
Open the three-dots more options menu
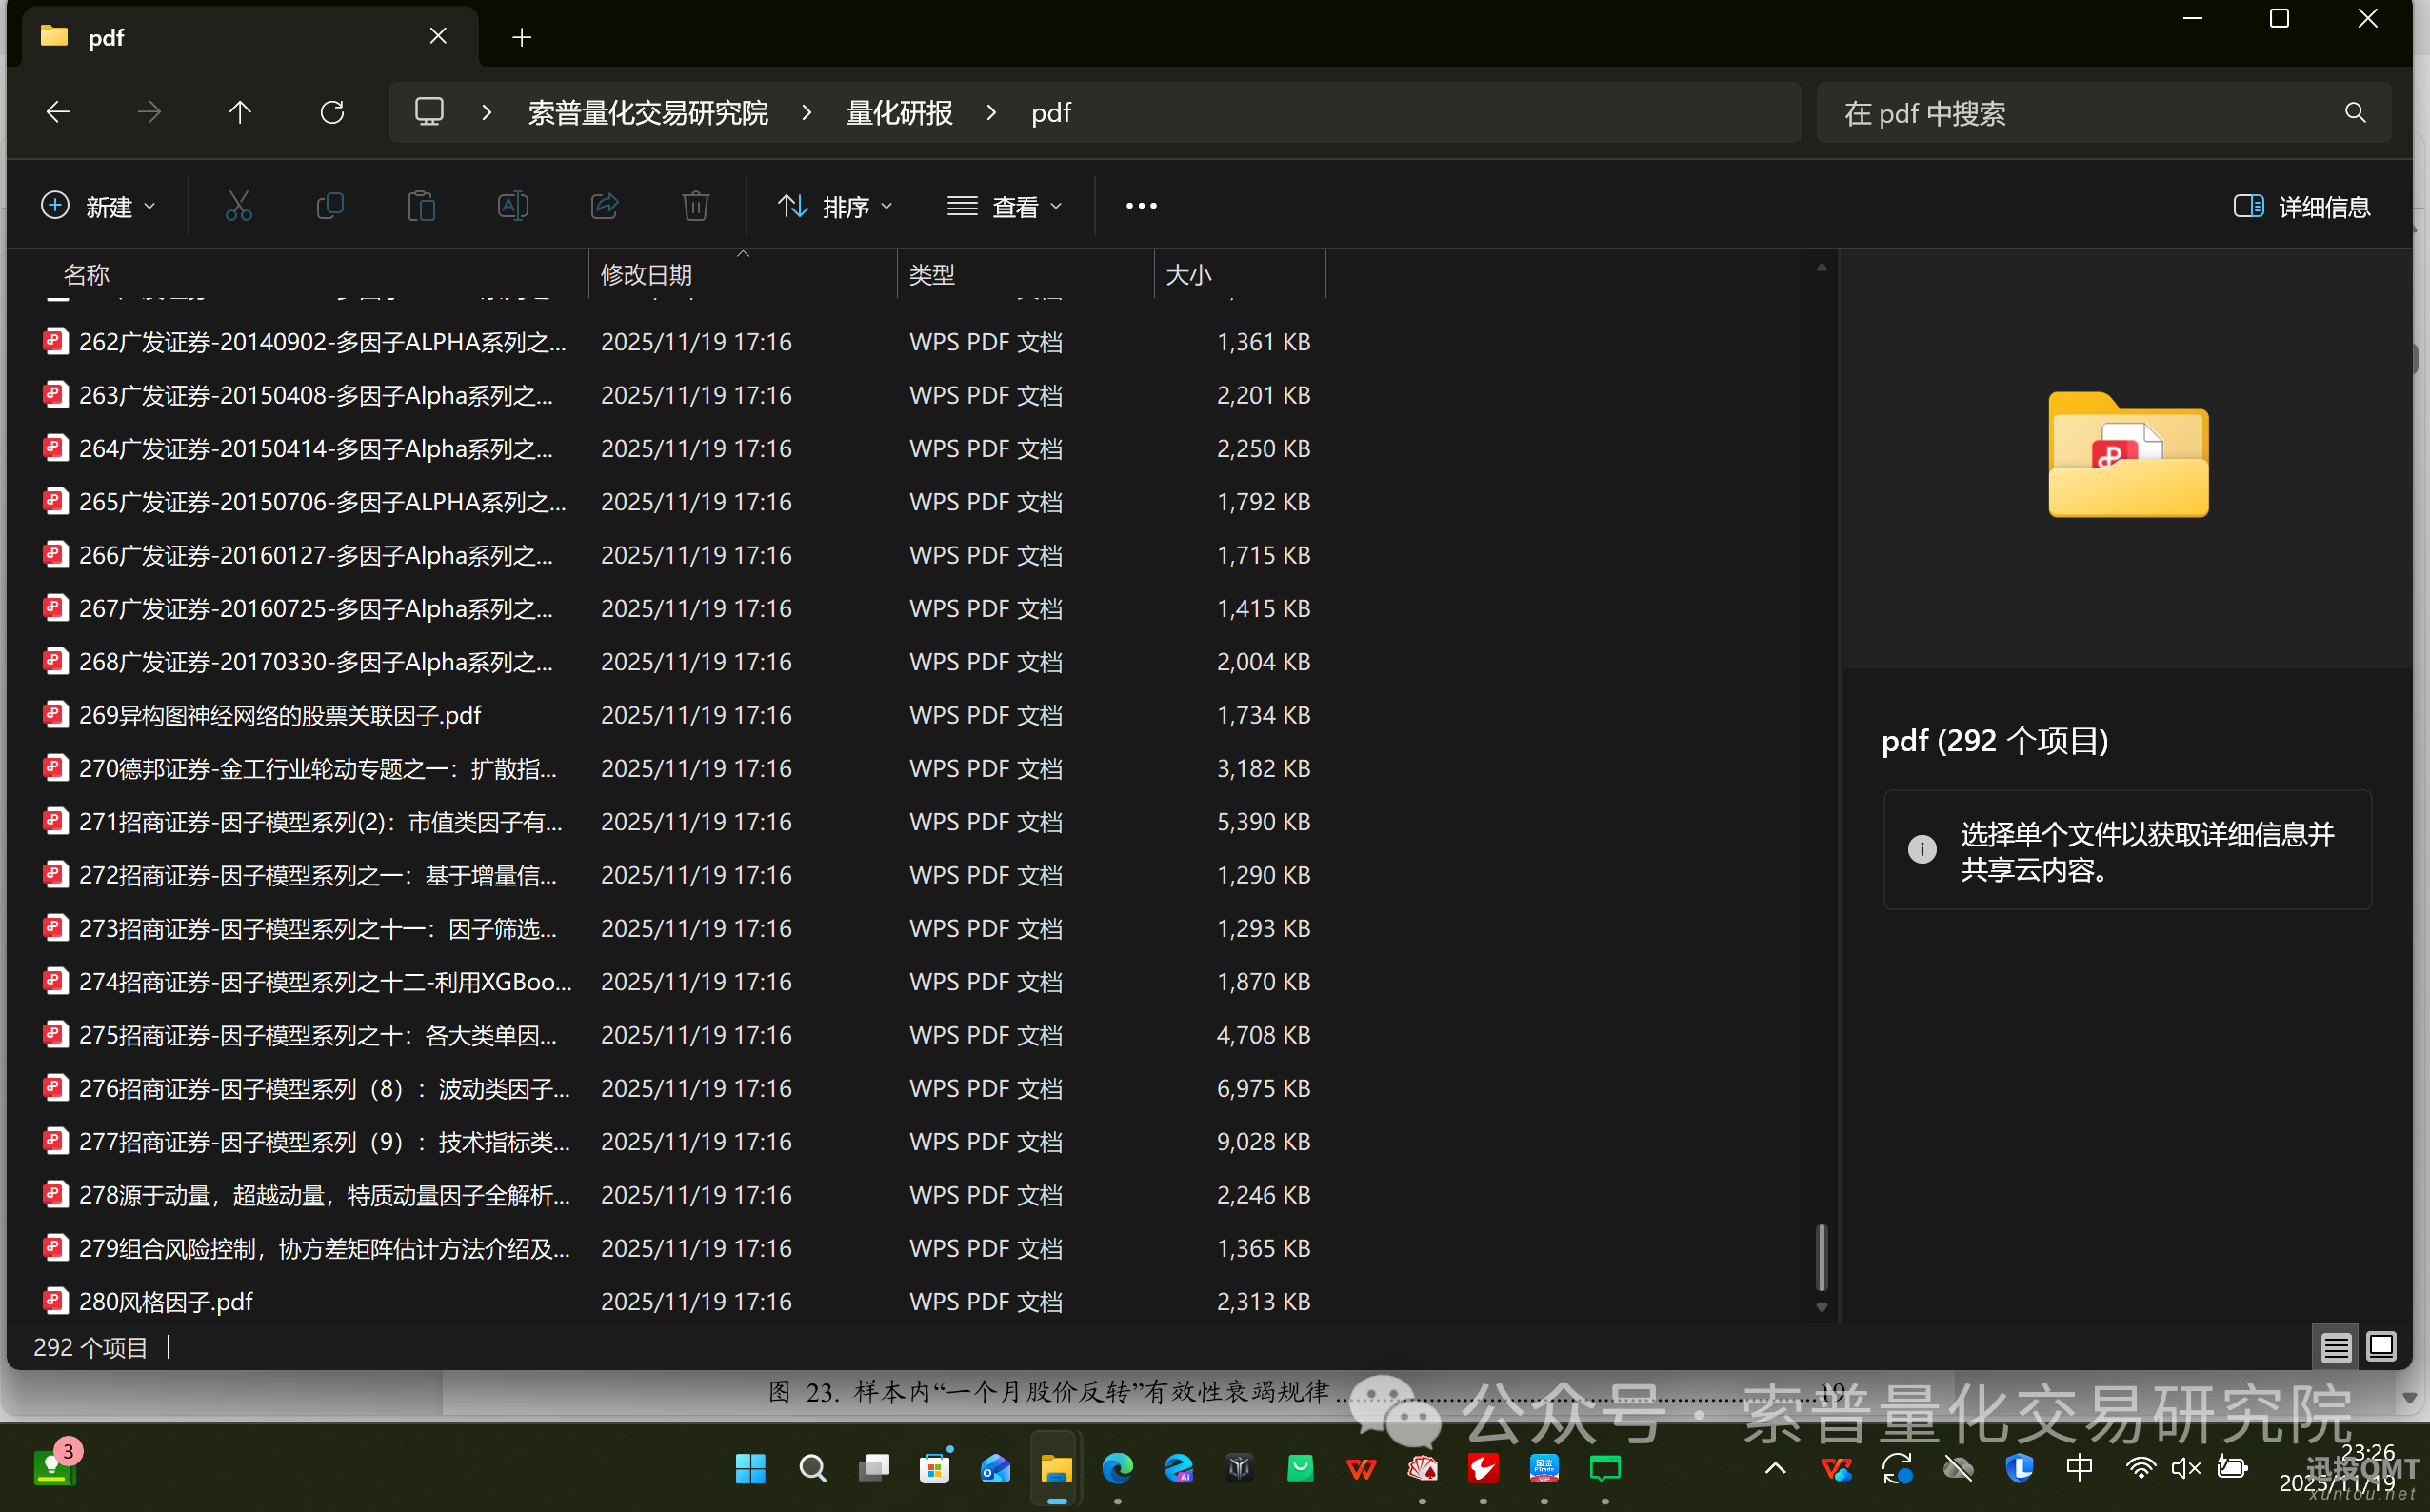click(x=1141, y=206)
